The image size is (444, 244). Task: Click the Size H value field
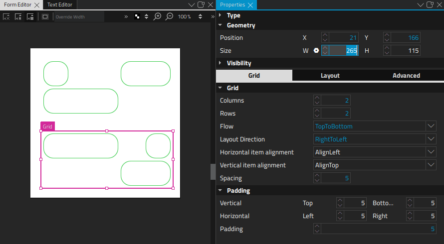[x=406, y=51]
